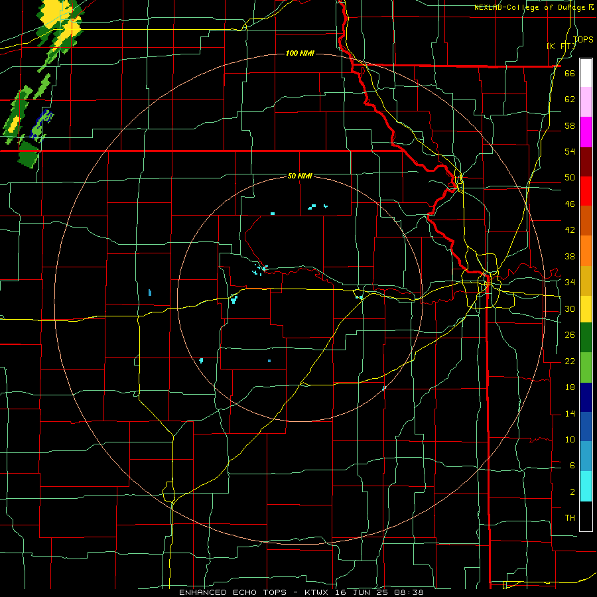Click the "6" legend value

coord(572,466)
